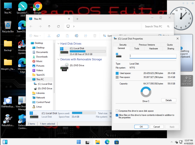Expand the address bar path chevron
195x145 pixels.
pyautogui.click(x=74, y=26)
